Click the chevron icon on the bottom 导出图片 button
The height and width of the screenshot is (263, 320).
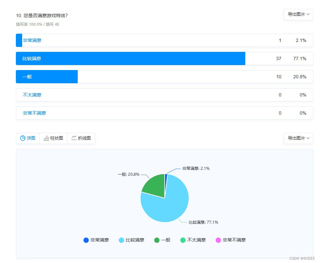click(x=308, y=138)
